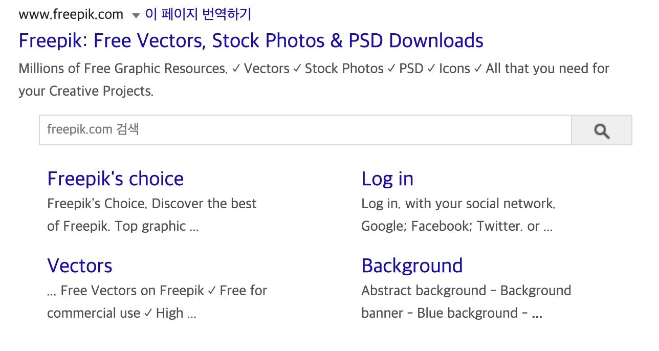
Task: Go to the 'Vectors' sitelink
Action: tap(79, 266)
